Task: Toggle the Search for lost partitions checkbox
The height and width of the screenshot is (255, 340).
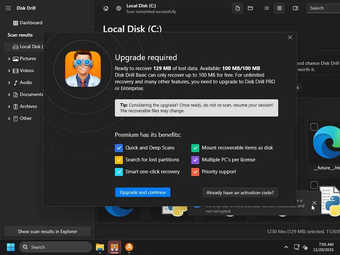Action: pyautogui.click(x=119, y=160)
